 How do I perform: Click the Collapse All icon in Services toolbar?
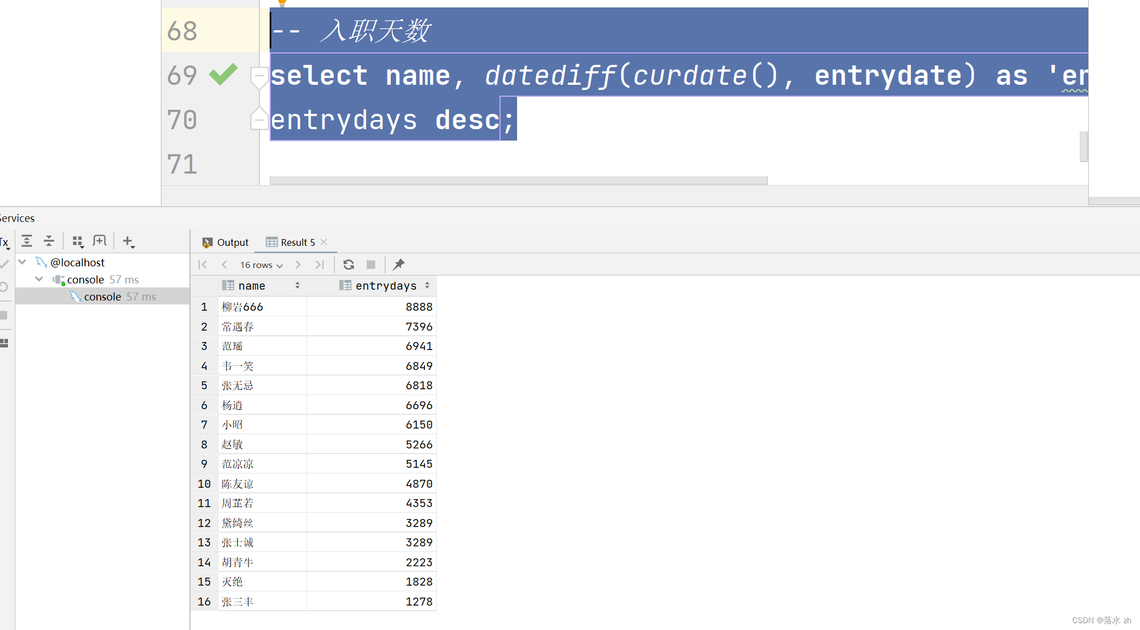[x=49, y=241]
